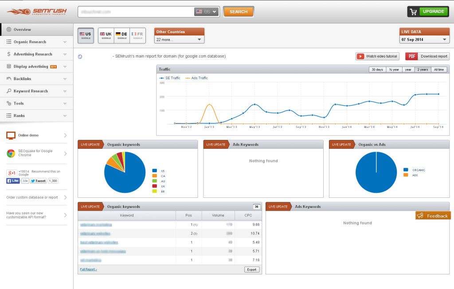Switch traffic chart to ½ year
This screenshot has width=454, height=289.
[394, 69]
